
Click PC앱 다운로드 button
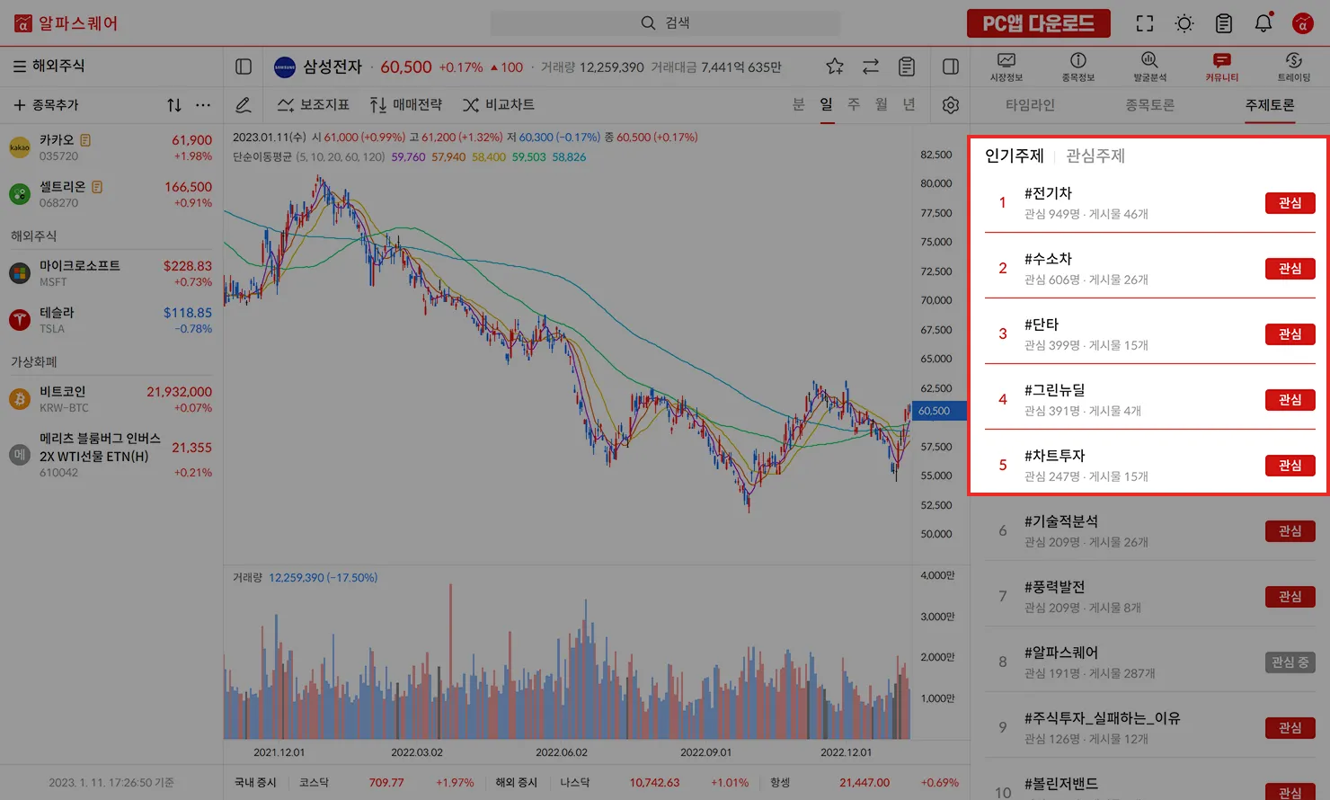coord(1039,23)
